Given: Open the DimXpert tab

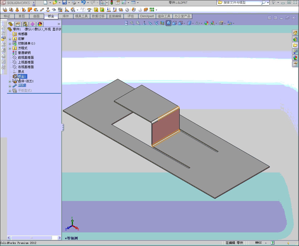Looking at the screenshot, I should coord(147,16).
